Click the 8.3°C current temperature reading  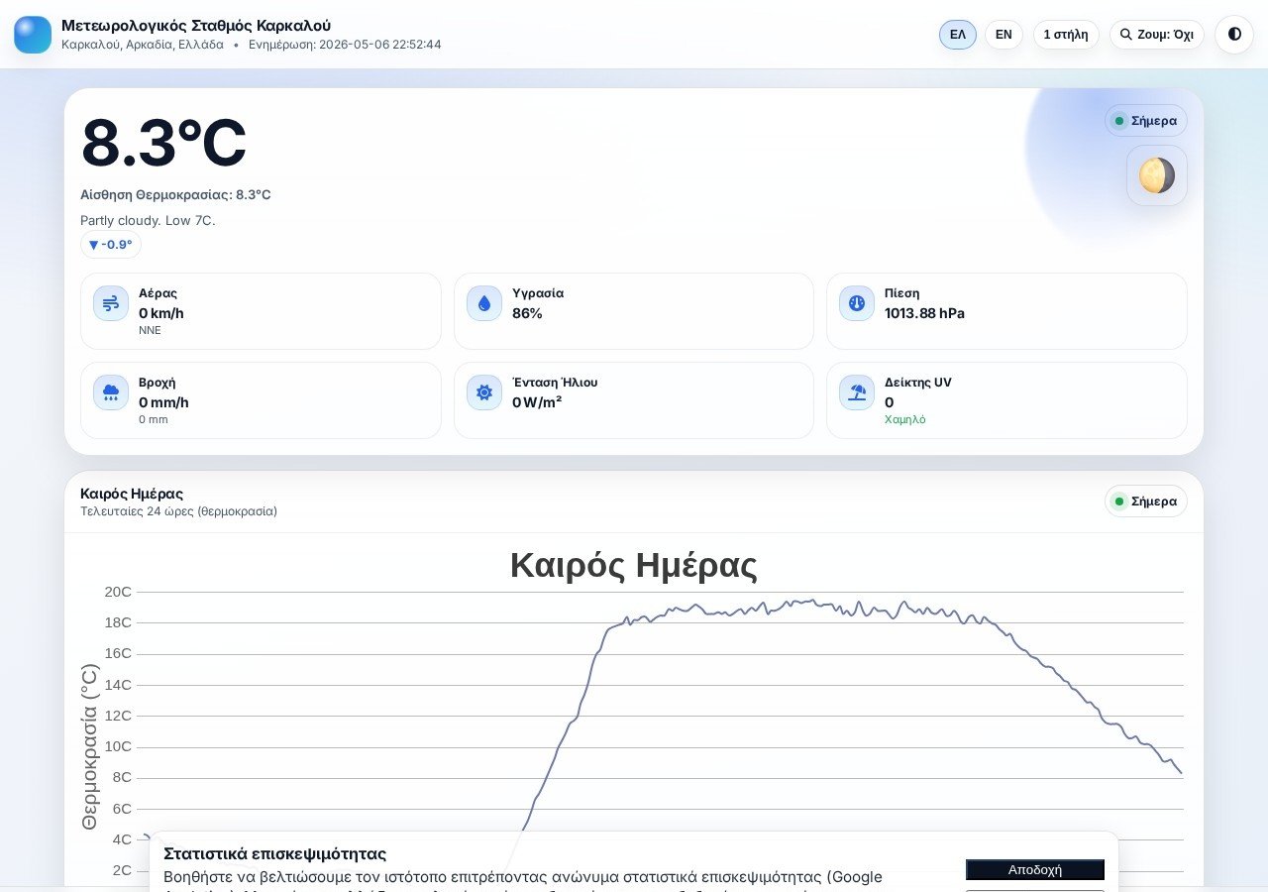click(x=163, y=144)
